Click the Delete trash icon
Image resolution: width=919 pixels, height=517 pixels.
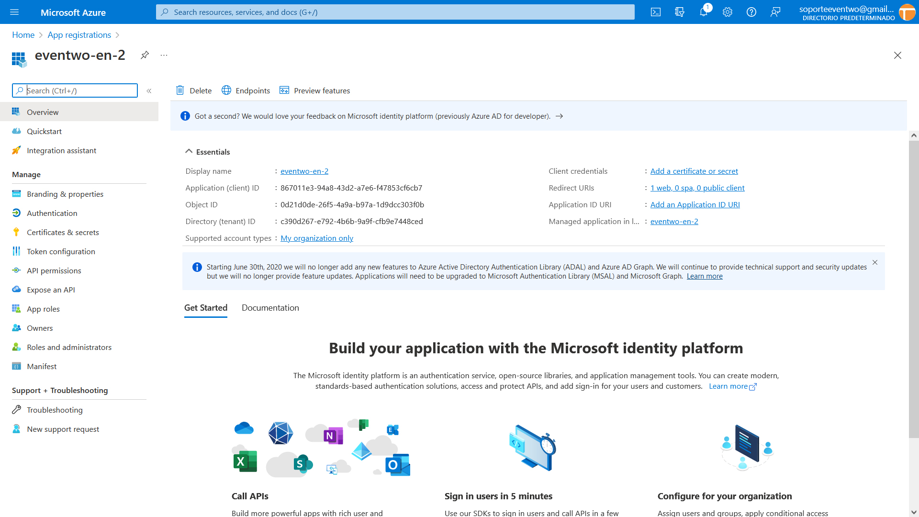180,90
